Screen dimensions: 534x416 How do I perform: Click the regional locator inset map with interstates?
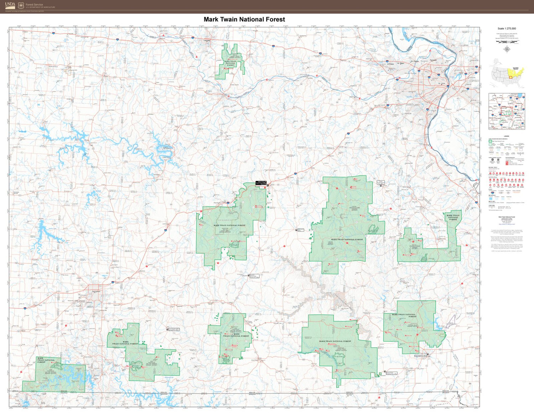(507, 111)
